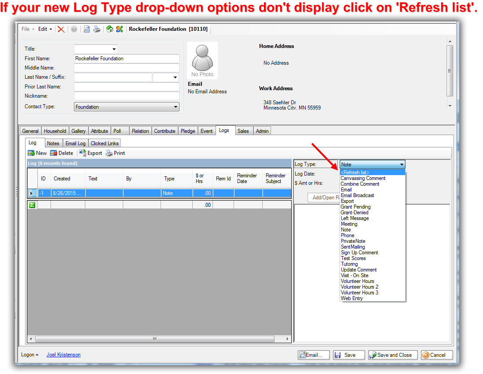Choose 'Grant Pending' from Log Type options
This screenshot has height=374, width=483.
pyautogui.click(x=355, y=207)
